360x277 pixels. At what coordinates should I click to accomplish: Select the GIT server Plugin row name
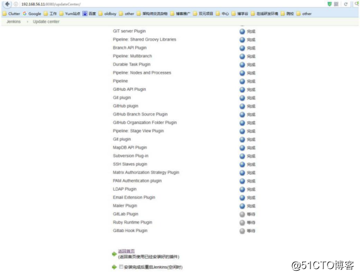pyautogui.click(x=129, y=31)
